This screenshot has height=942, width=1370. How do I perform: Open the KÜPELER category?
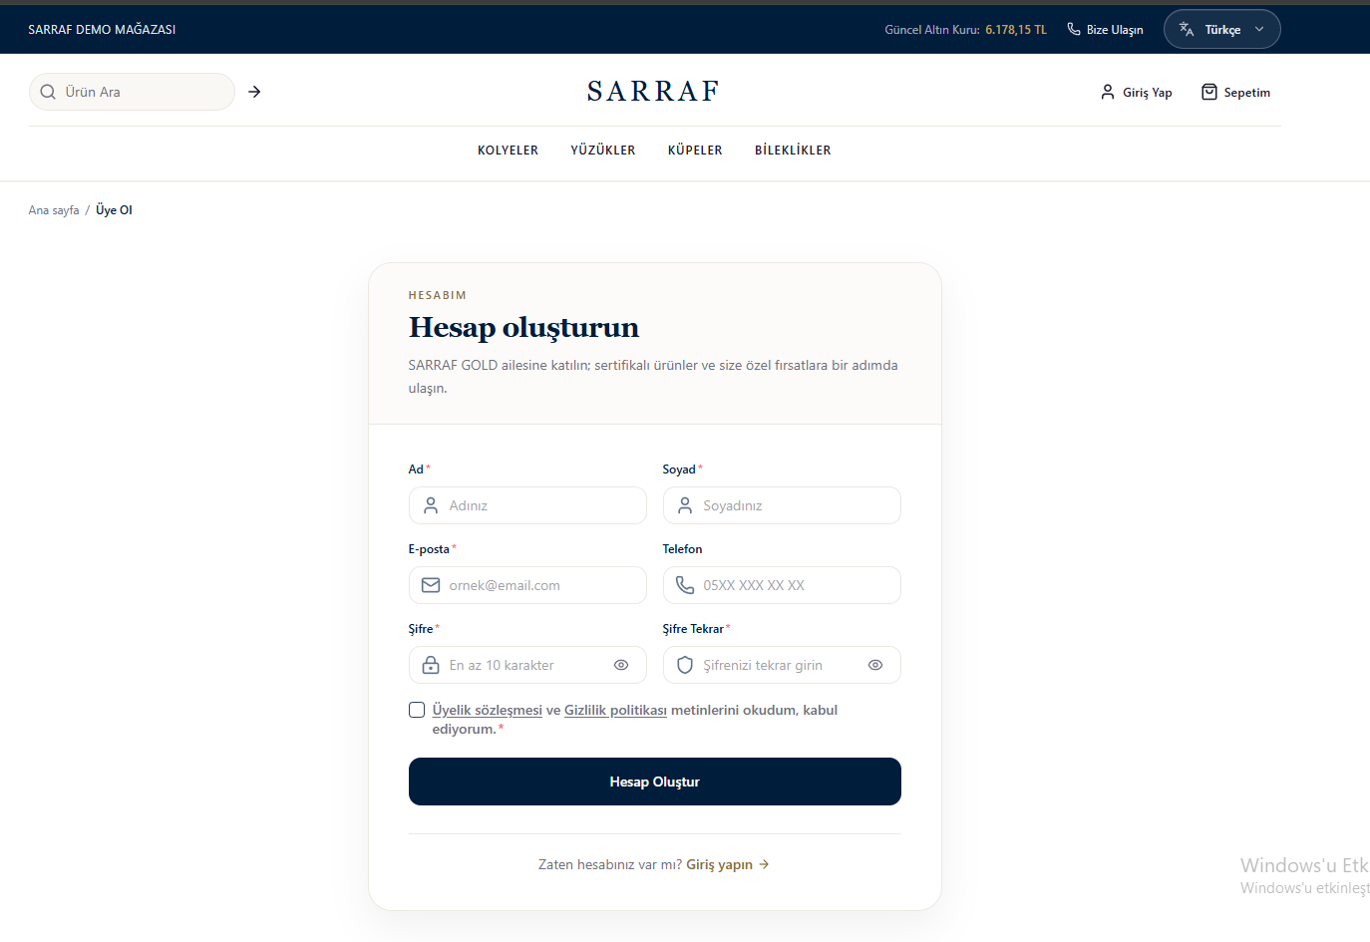(695, 151)
